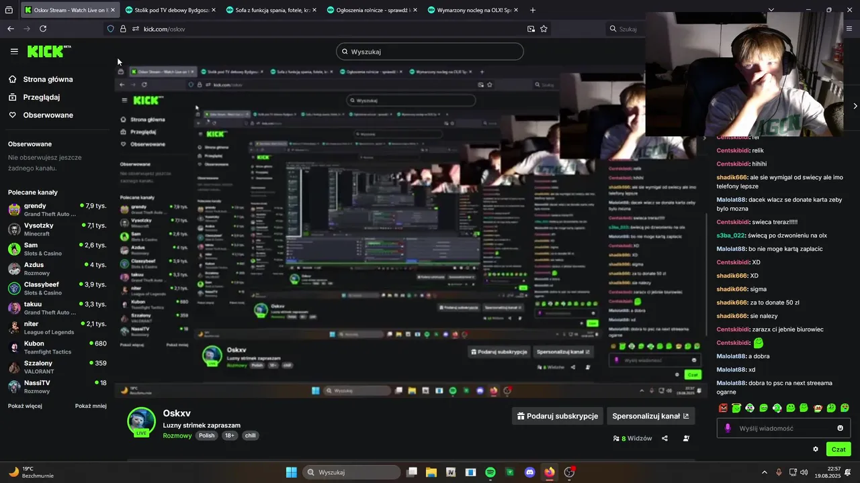Open emoji picker in chat input
The height and width of the screenshot is (483, 860).
click(840, 428)
